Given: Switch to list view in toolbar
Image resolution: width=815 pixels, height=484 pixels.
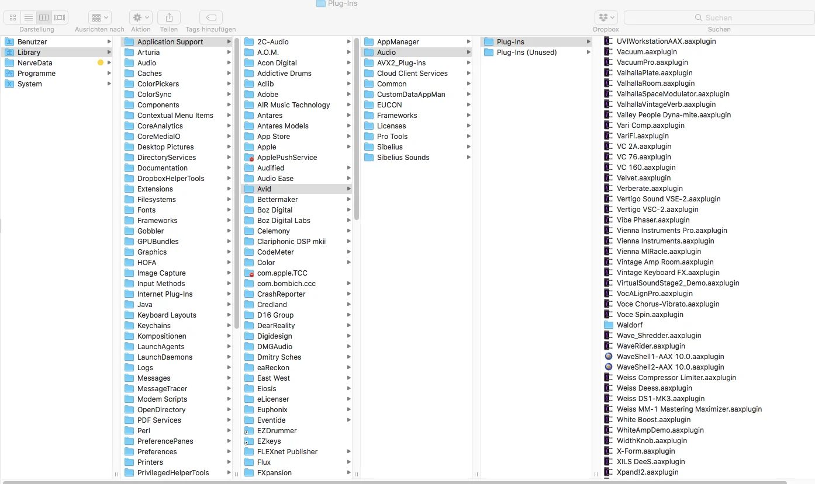Looking at the screenshot, I should click(x=28, y=18).
